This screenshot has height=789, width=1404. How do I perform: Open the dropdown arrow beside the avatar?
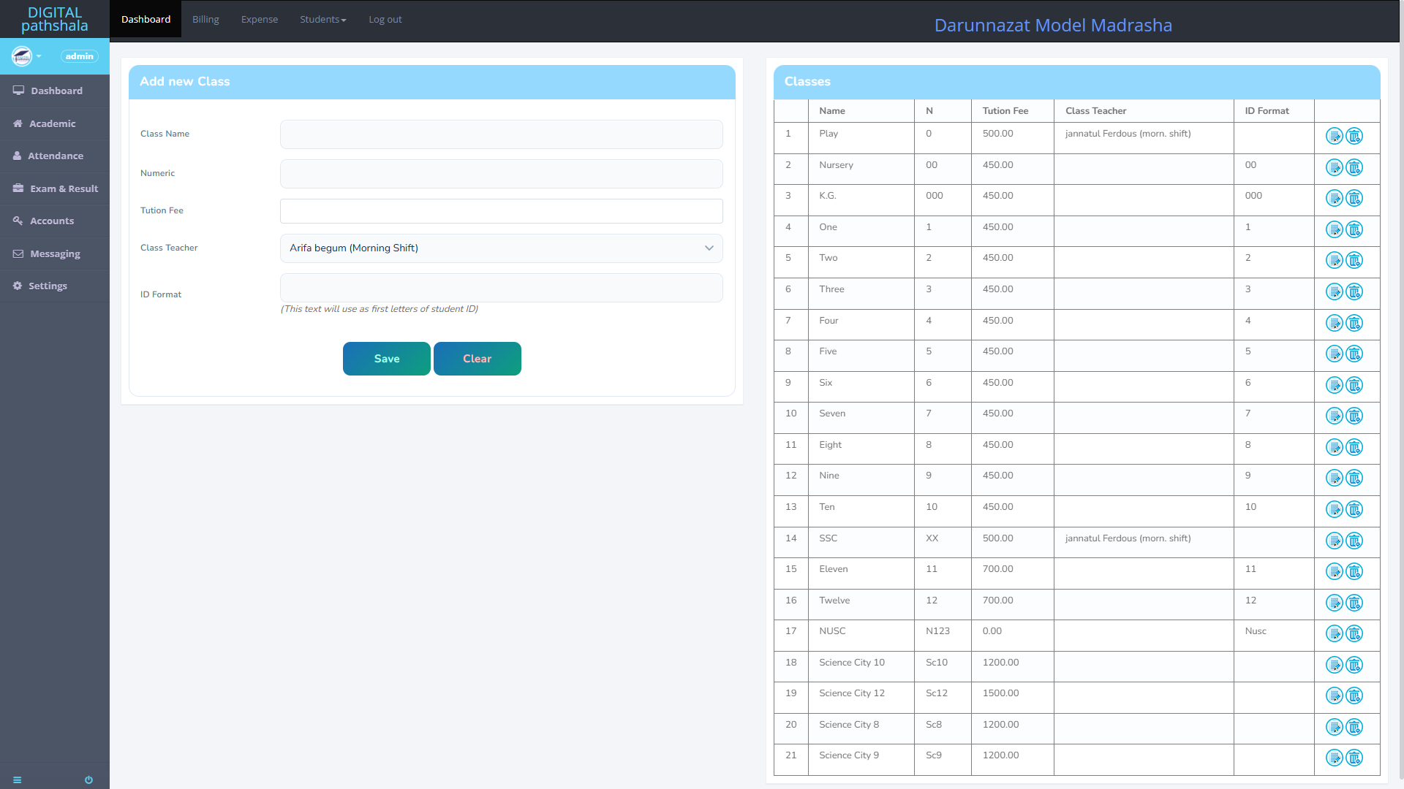point(39,56)
